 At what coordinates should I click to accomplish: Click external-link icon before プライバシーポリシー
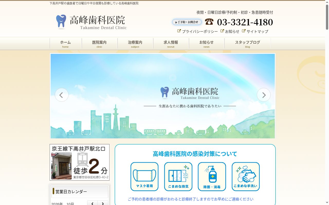pos(179,31)
